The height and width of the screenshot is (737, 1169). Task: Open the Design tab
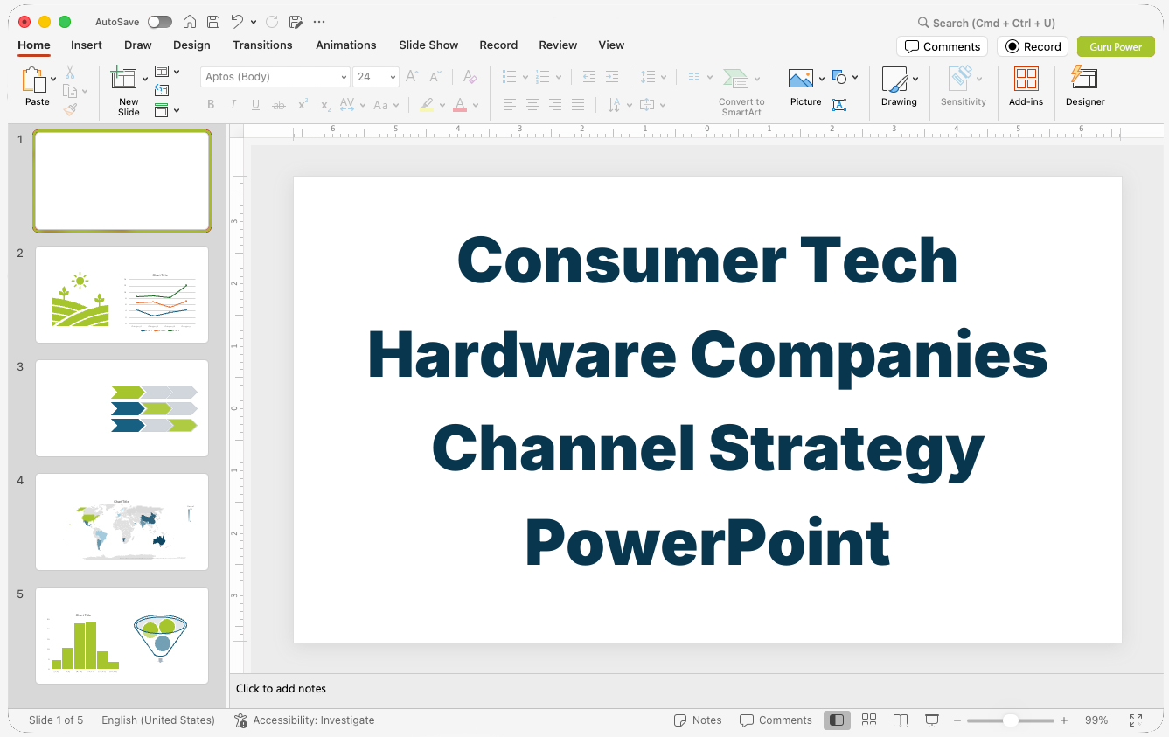[191, 45]
